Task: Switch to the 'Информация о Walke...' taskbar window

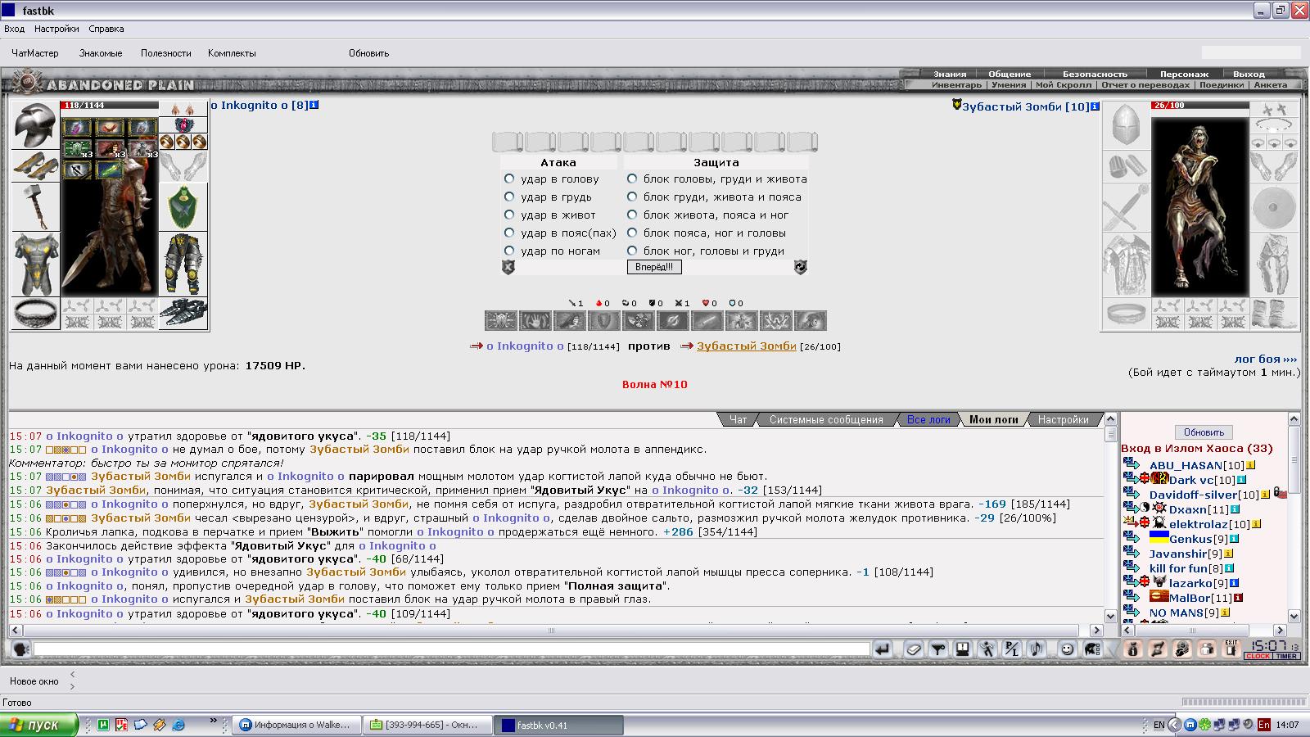Action: 296,725
